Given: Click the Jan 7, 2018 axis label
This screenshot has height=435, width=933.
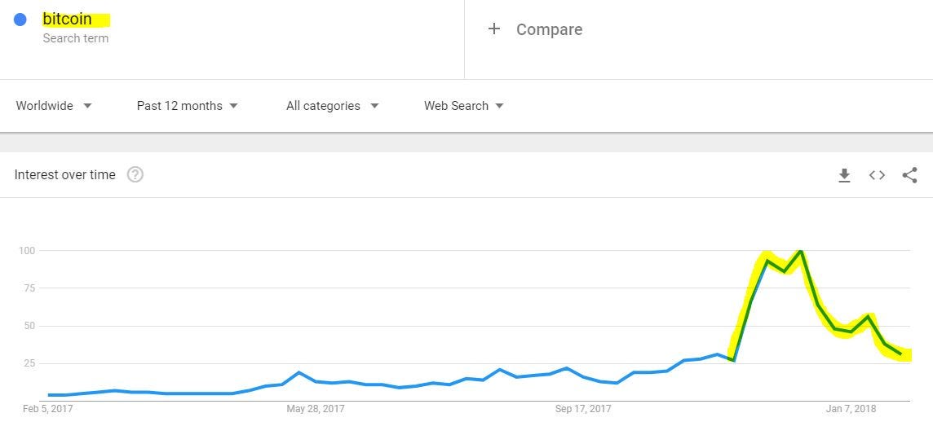Looking at the screenshot, I should pos(851,409).
